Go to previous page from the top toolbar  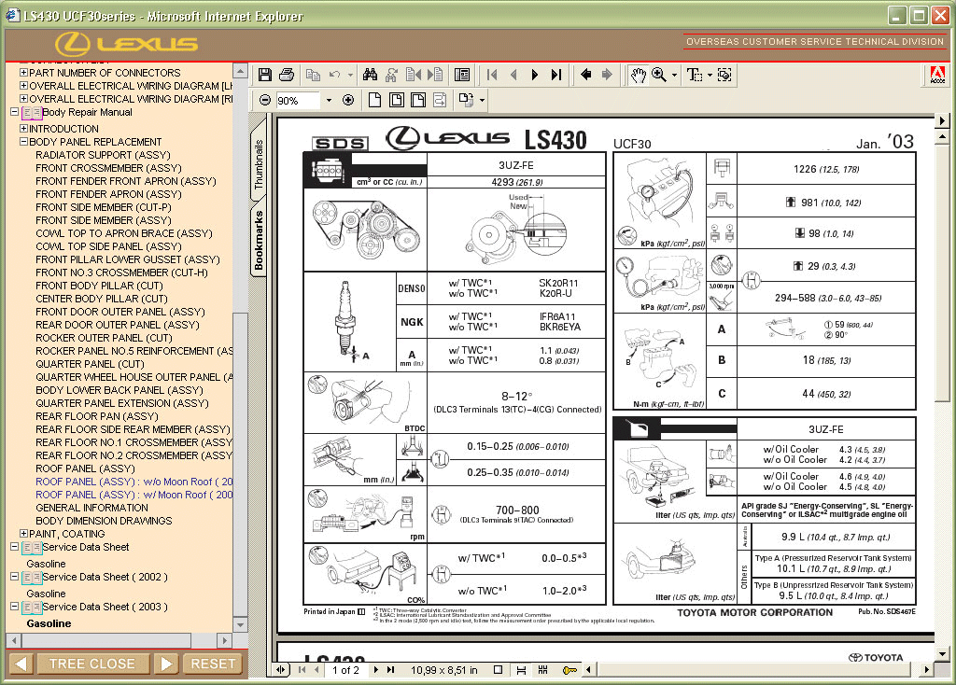pos(513,75)
